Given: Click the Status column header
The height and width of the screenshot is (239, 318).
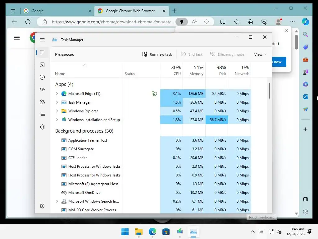Looking at the screenshot, I should (x=141, y=70).
